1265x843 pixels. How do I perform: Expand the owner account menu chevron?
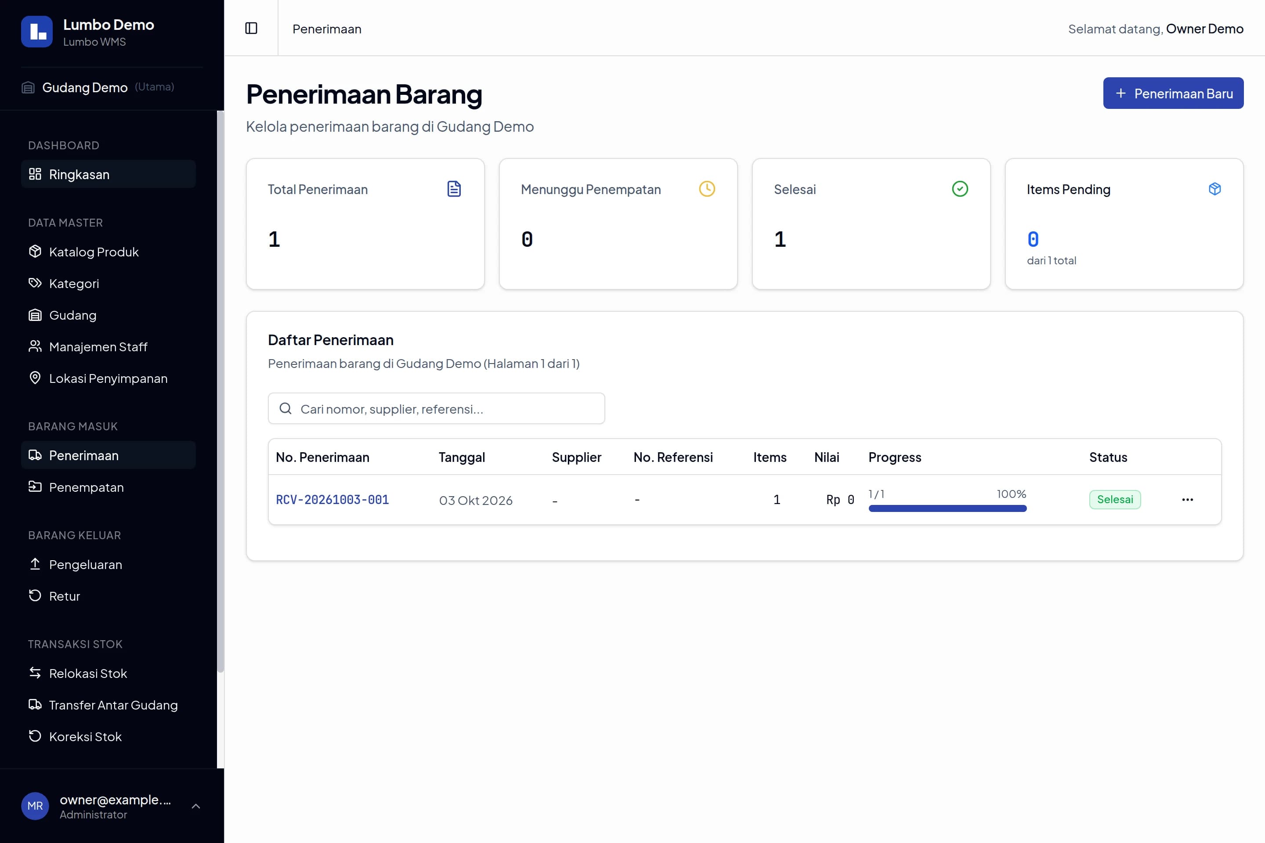[x=196, y=806]
